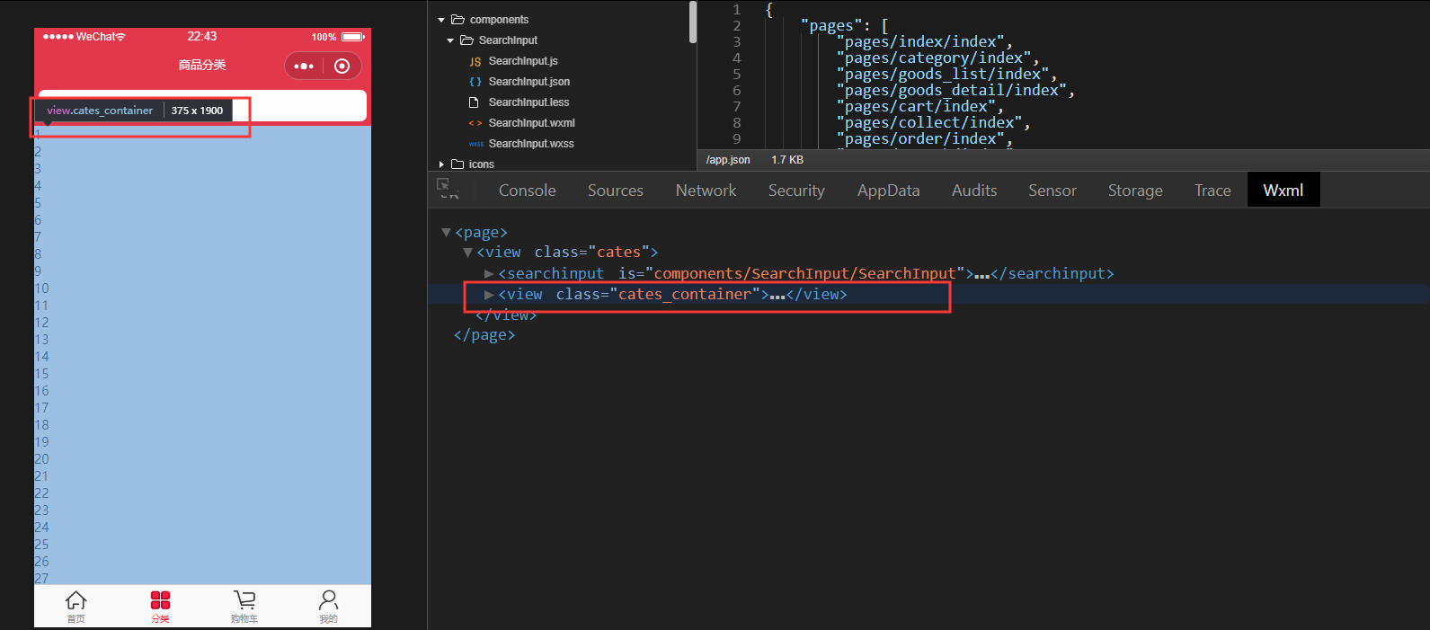Click the JS icon of SearchInput.js
This screenshot has height=630, width=1430.
coord(475,61)
